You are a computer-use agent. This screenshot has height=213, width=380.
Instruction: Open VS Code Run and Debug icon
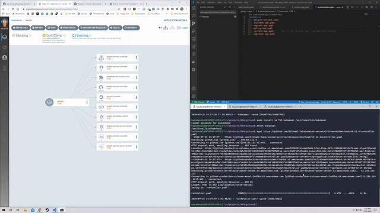[194, 31]
